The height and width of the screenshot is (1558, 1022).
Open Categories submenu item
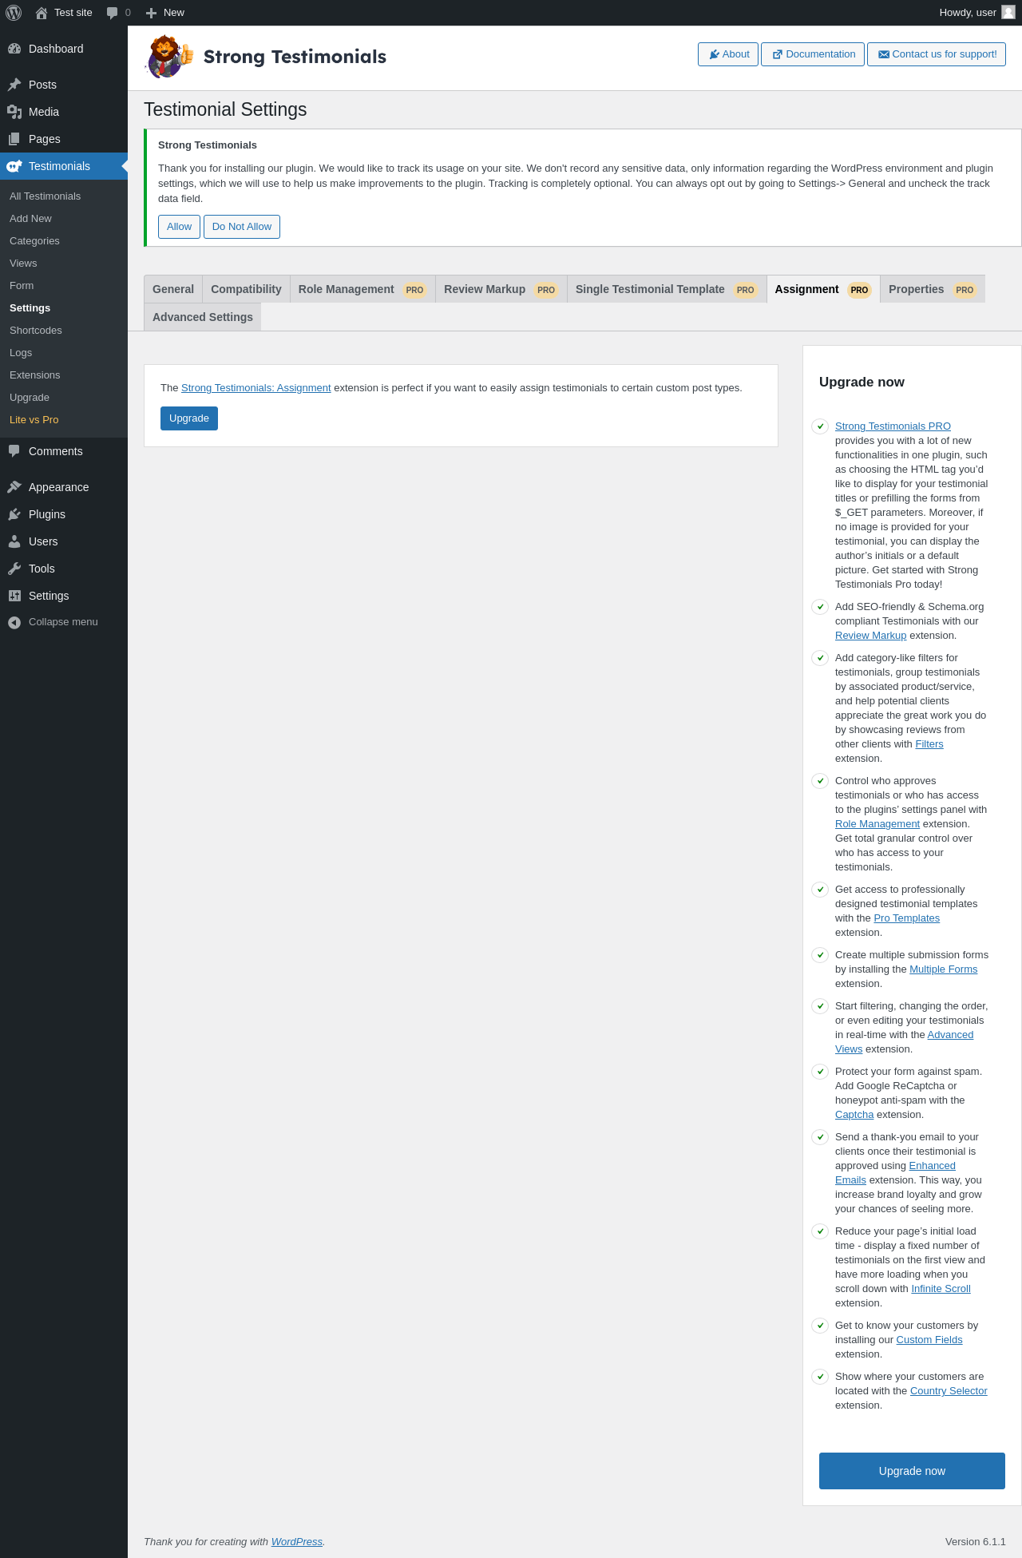coord(34,241)
